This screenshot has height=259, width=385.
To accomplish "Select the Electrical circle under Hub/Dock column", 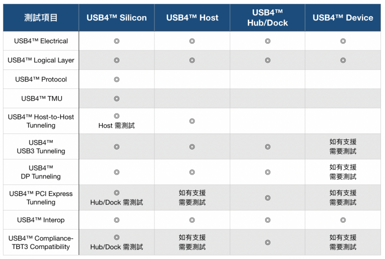I will pyautogui.click(x=268, y=41).
